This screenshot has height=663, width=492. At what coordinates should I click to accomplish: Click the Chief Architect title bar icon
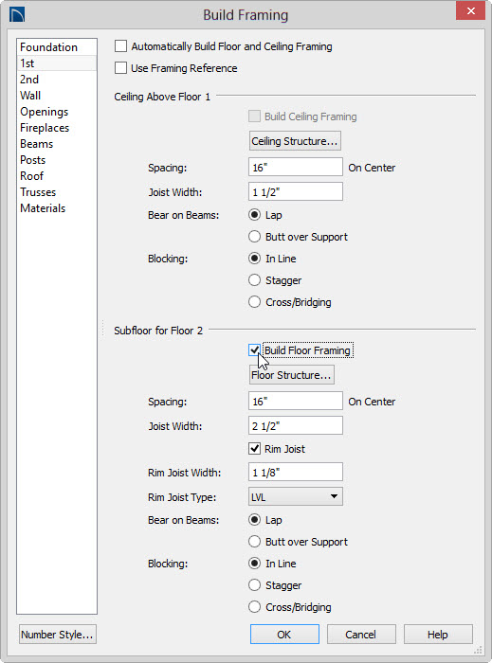pos(17,14)
